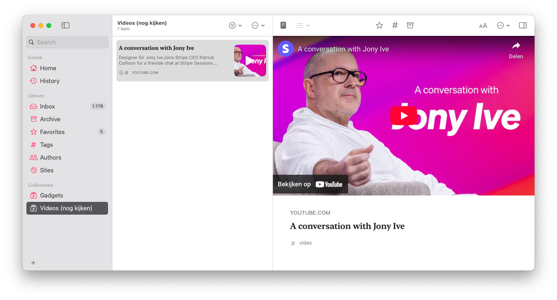This screenshot has width=557, height=300.
Task: Archive the article with box icon
Action: [x=410, y=26]
